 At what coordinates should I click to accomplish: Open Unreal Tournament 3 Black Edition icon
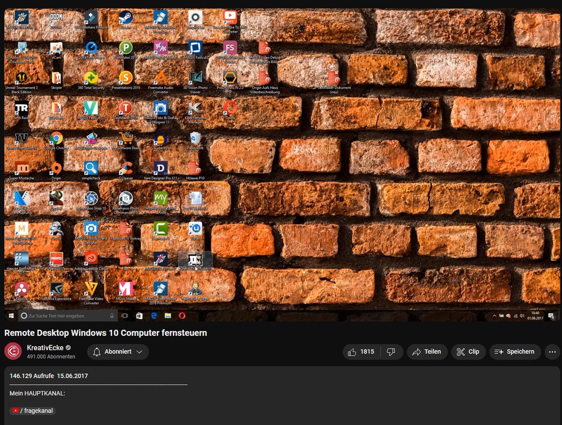(x=22, y=83)
